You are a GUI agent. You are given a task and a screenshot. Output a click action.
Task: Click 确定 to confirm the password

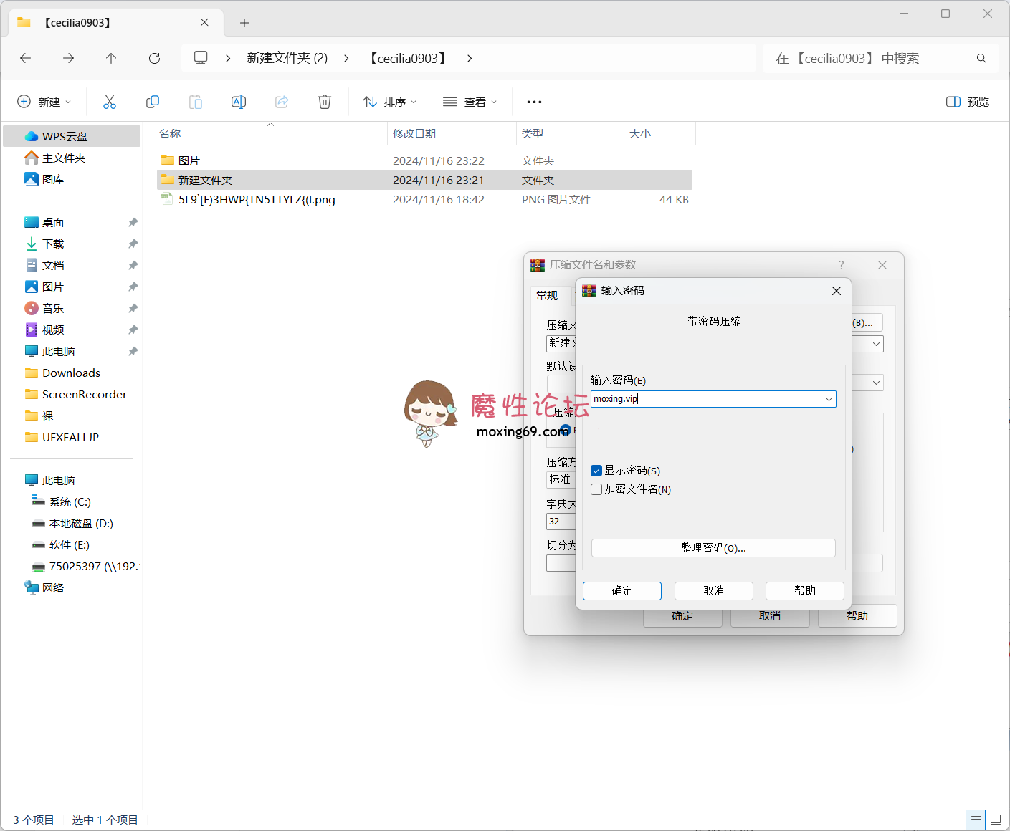(621, 590)
